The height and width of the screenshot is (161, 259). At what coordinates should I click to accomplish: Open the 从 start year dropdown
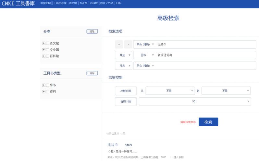[x=170, y=91]
